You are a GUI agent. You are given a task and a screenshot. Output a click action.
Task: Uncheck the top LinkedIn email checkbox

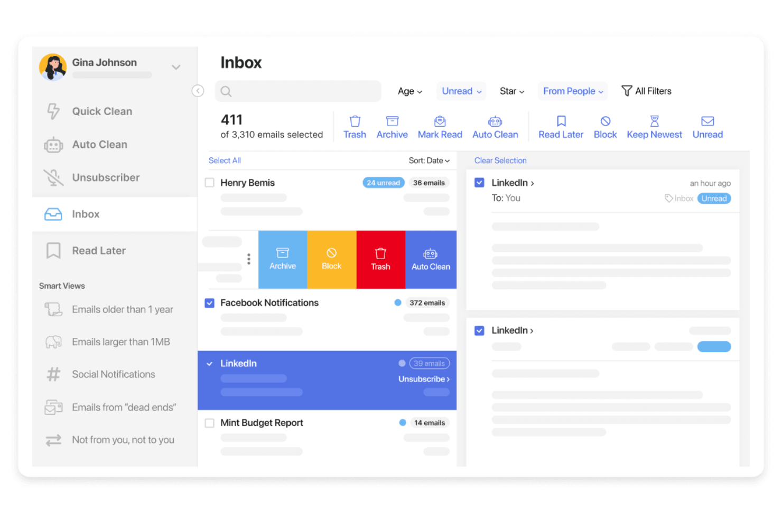pyautogui.click(x=479, y=182)
